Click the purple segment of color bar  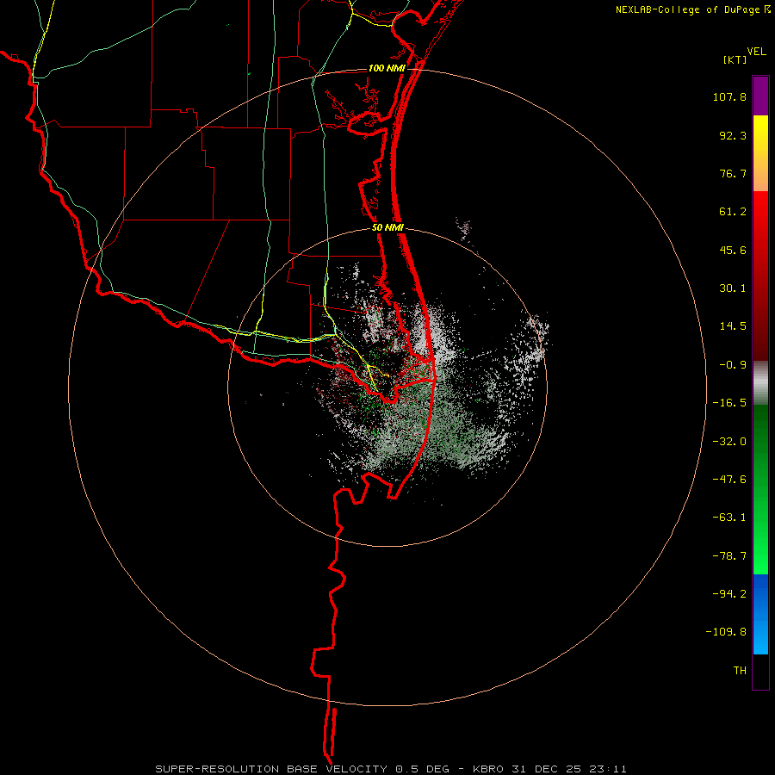click(760, 96)
